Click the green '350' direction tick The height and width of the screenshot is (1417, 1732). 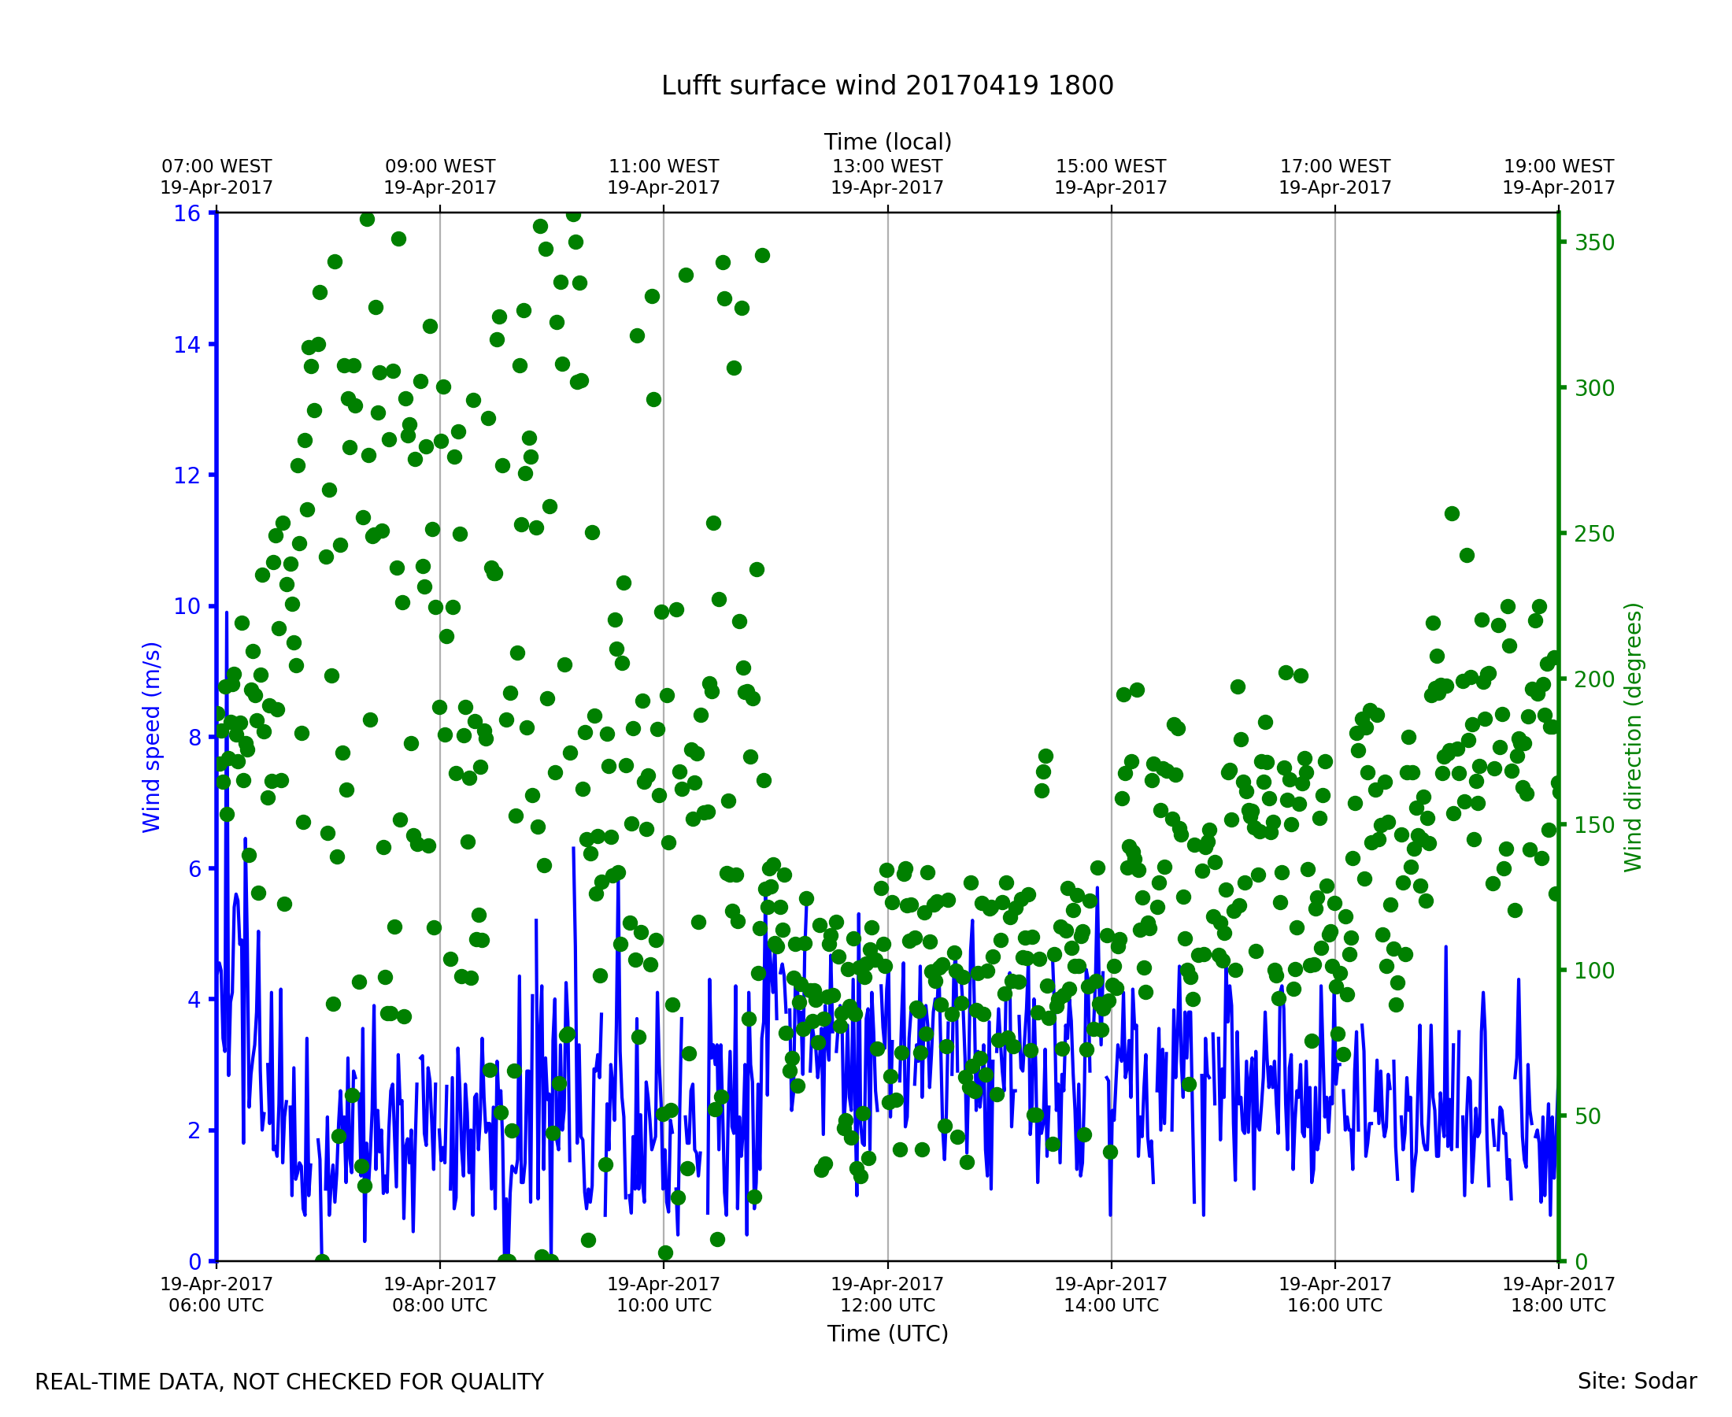[1595, 242]
